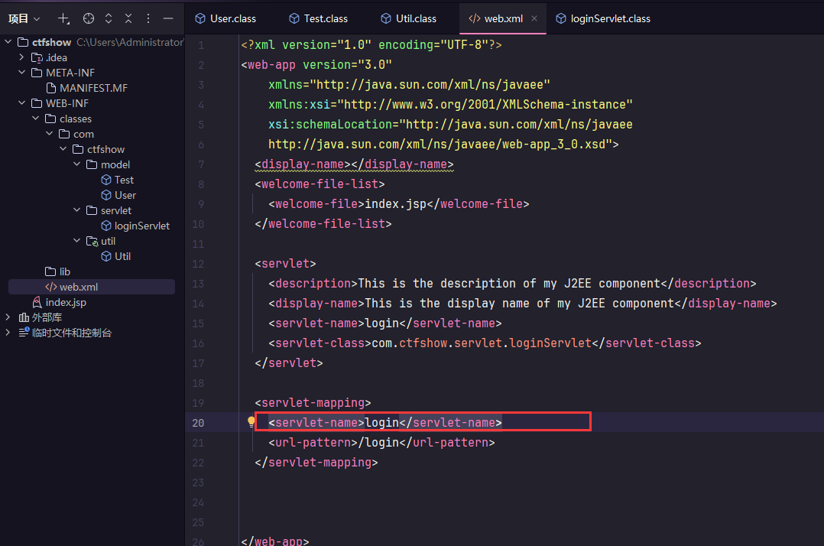Expand the 临时文件和控制台 node

(8, 333)
